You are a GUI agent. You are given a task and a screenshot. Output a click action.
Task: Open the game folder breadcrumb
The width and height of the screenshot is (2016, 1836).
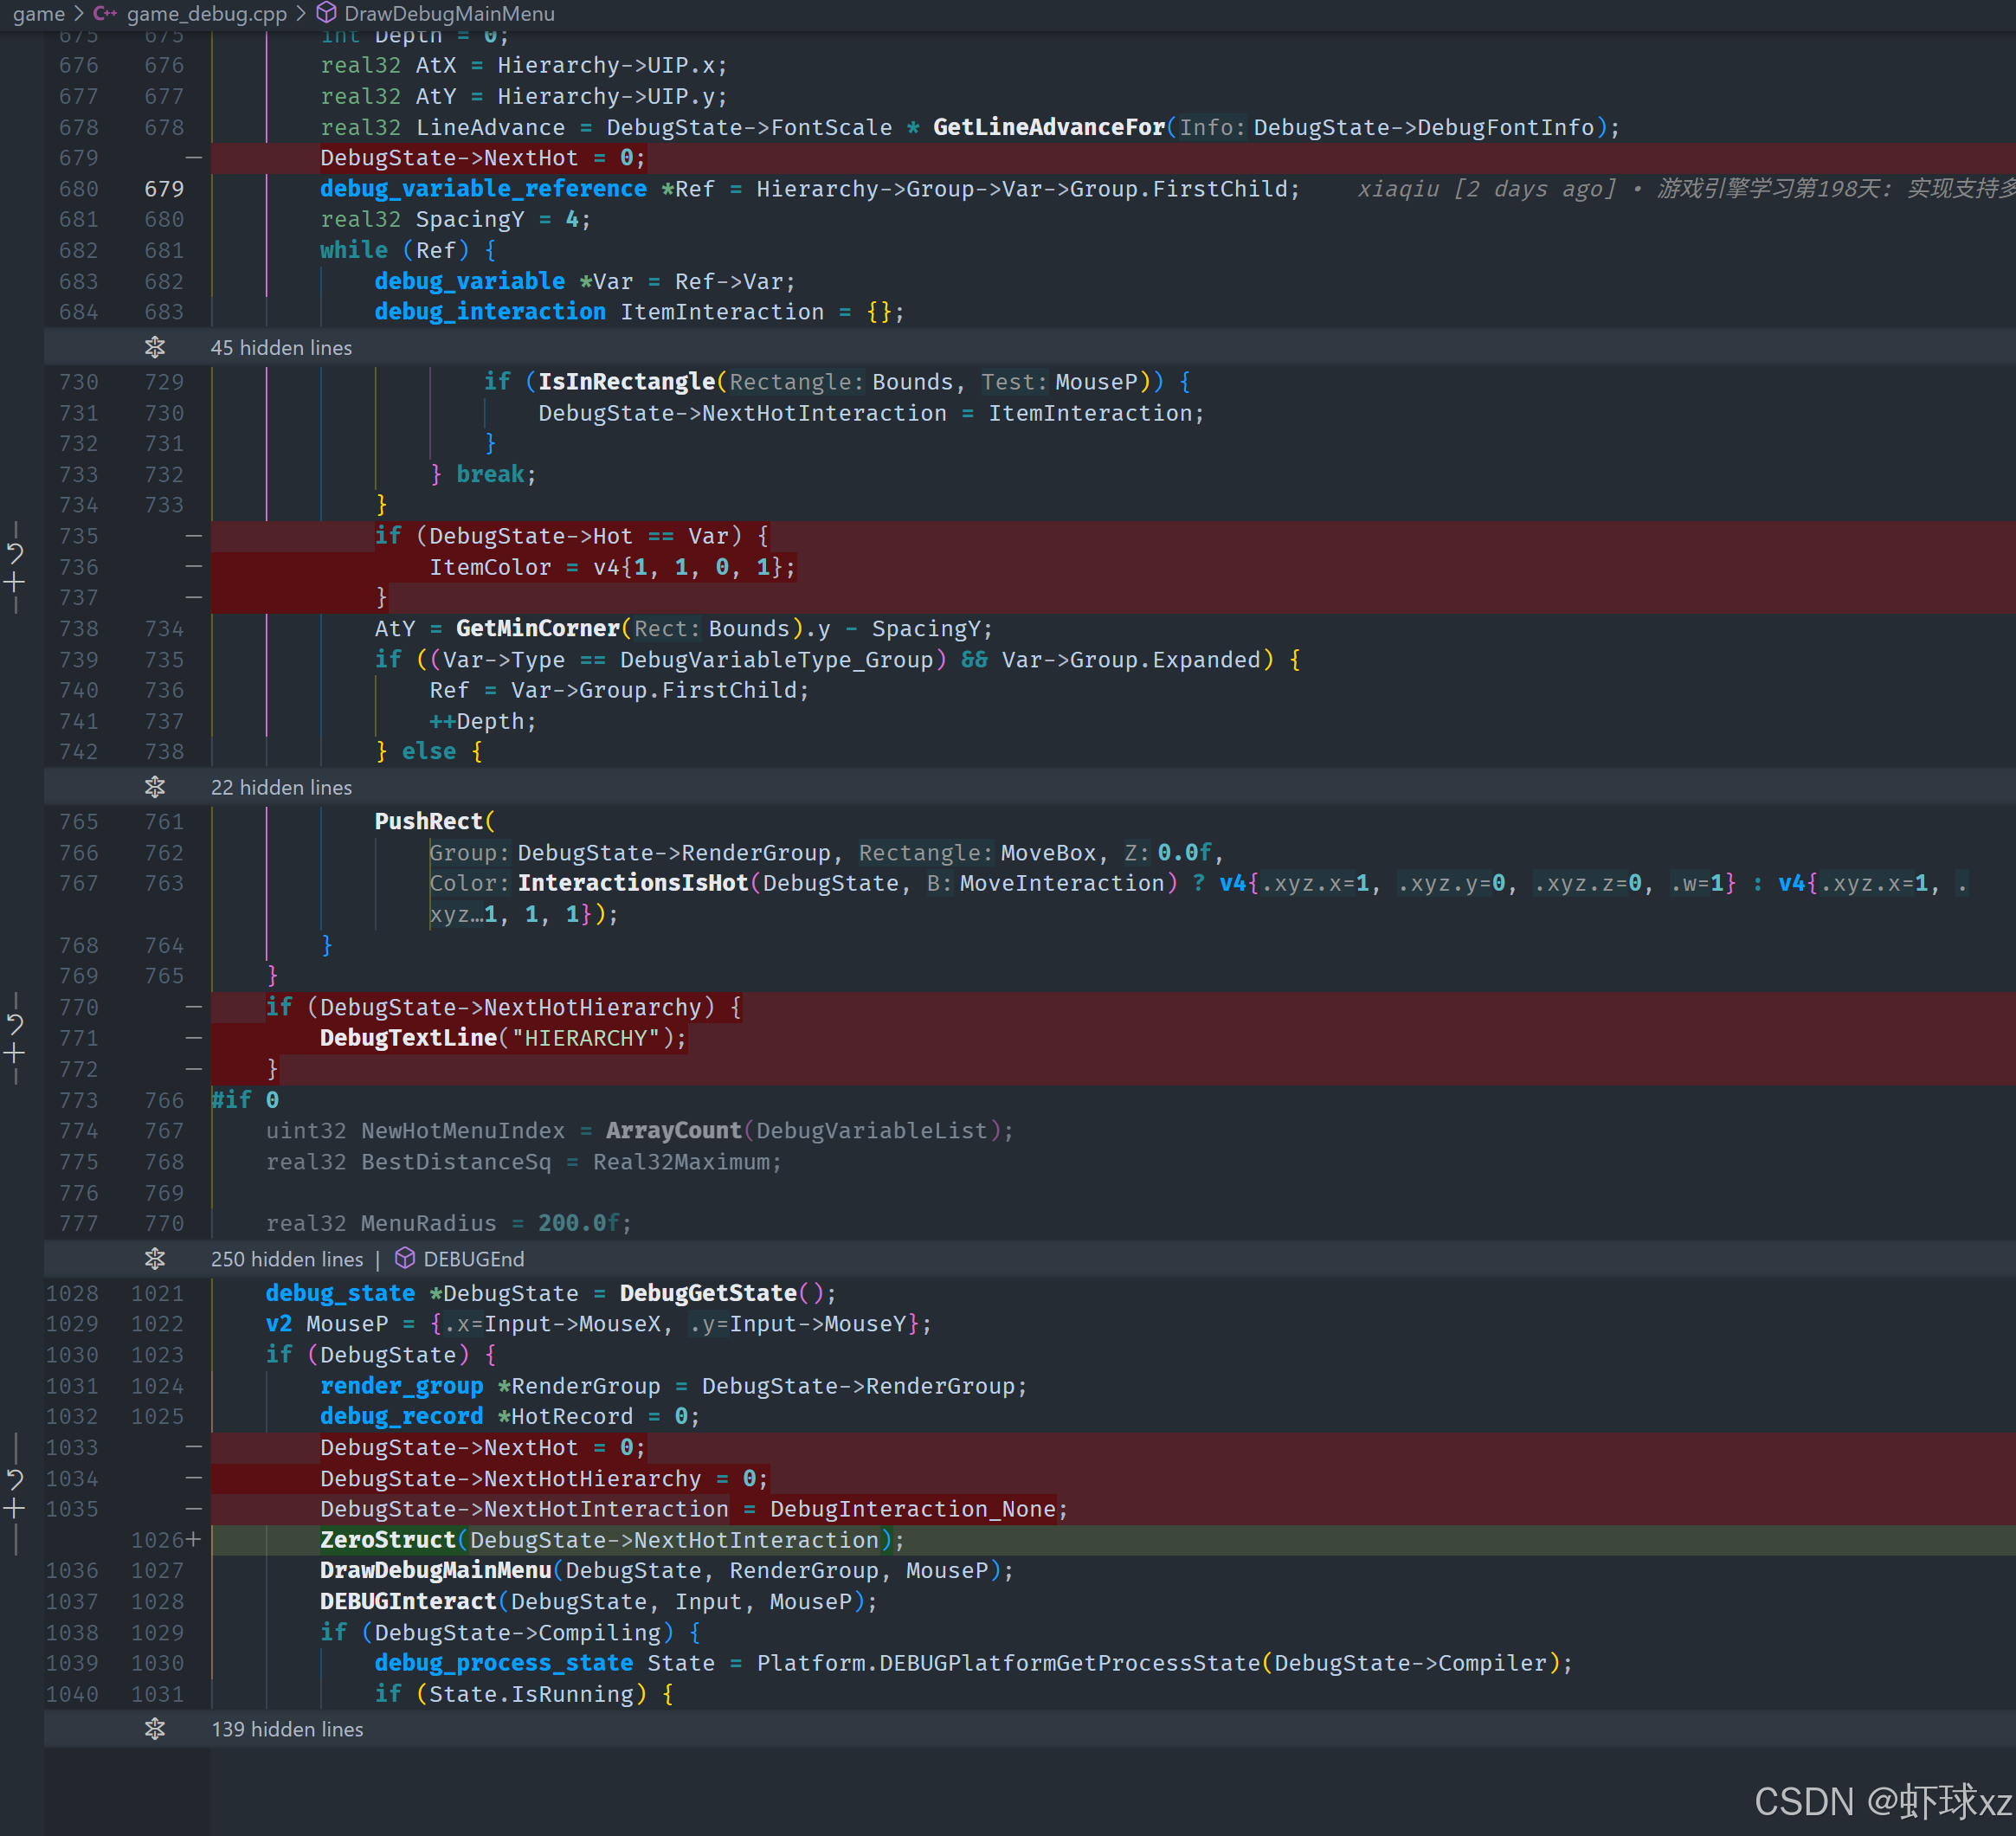[x=38, y=13]
